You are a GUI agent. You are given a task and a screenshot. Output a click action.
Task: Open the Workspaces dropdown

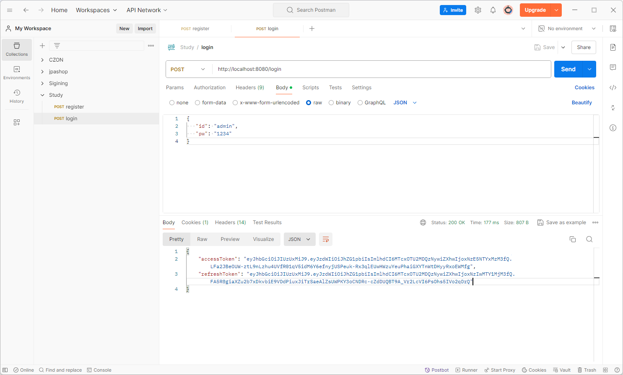coord(96,10)
